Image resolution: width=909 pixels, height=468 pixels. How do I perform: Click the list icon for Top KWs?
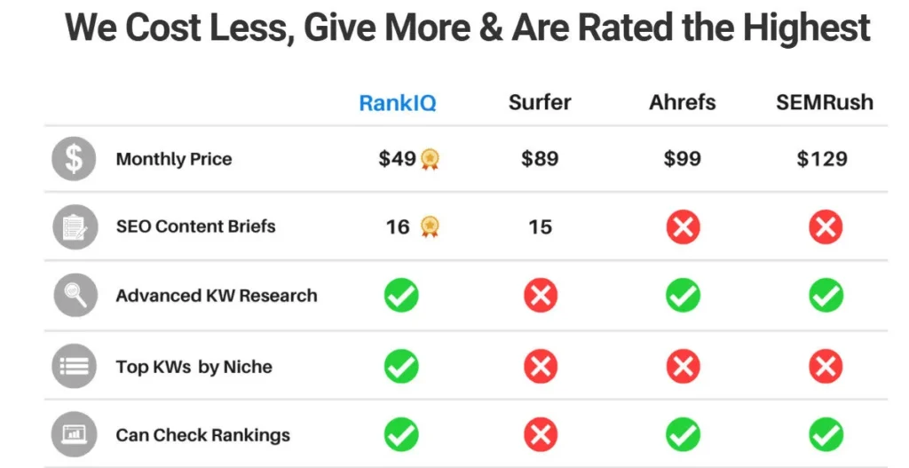[x=75, y=366]
